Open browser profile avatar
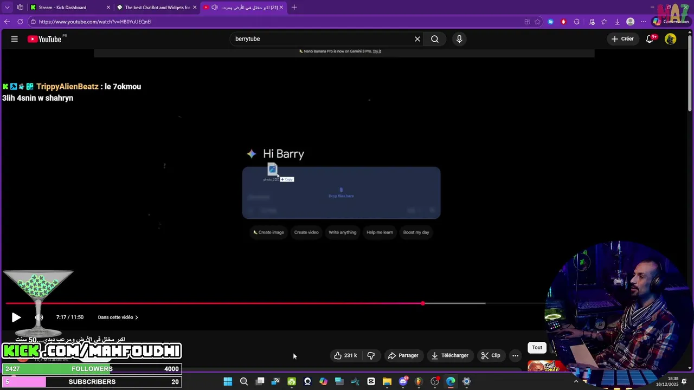The image size is (694, 390). point(630,22)
